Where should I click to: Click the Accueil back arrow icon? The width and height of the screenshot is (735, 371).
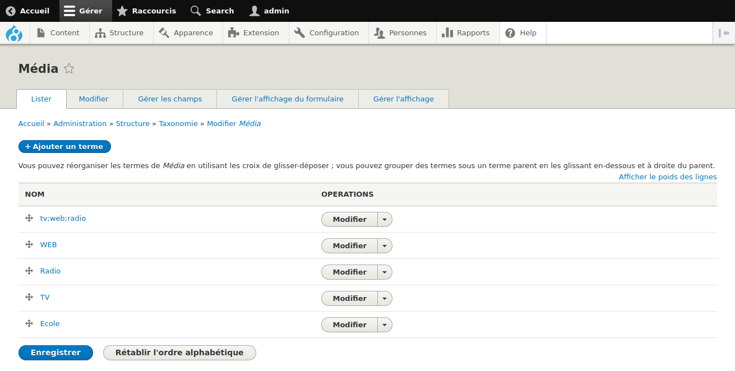[x=11, y=11]
